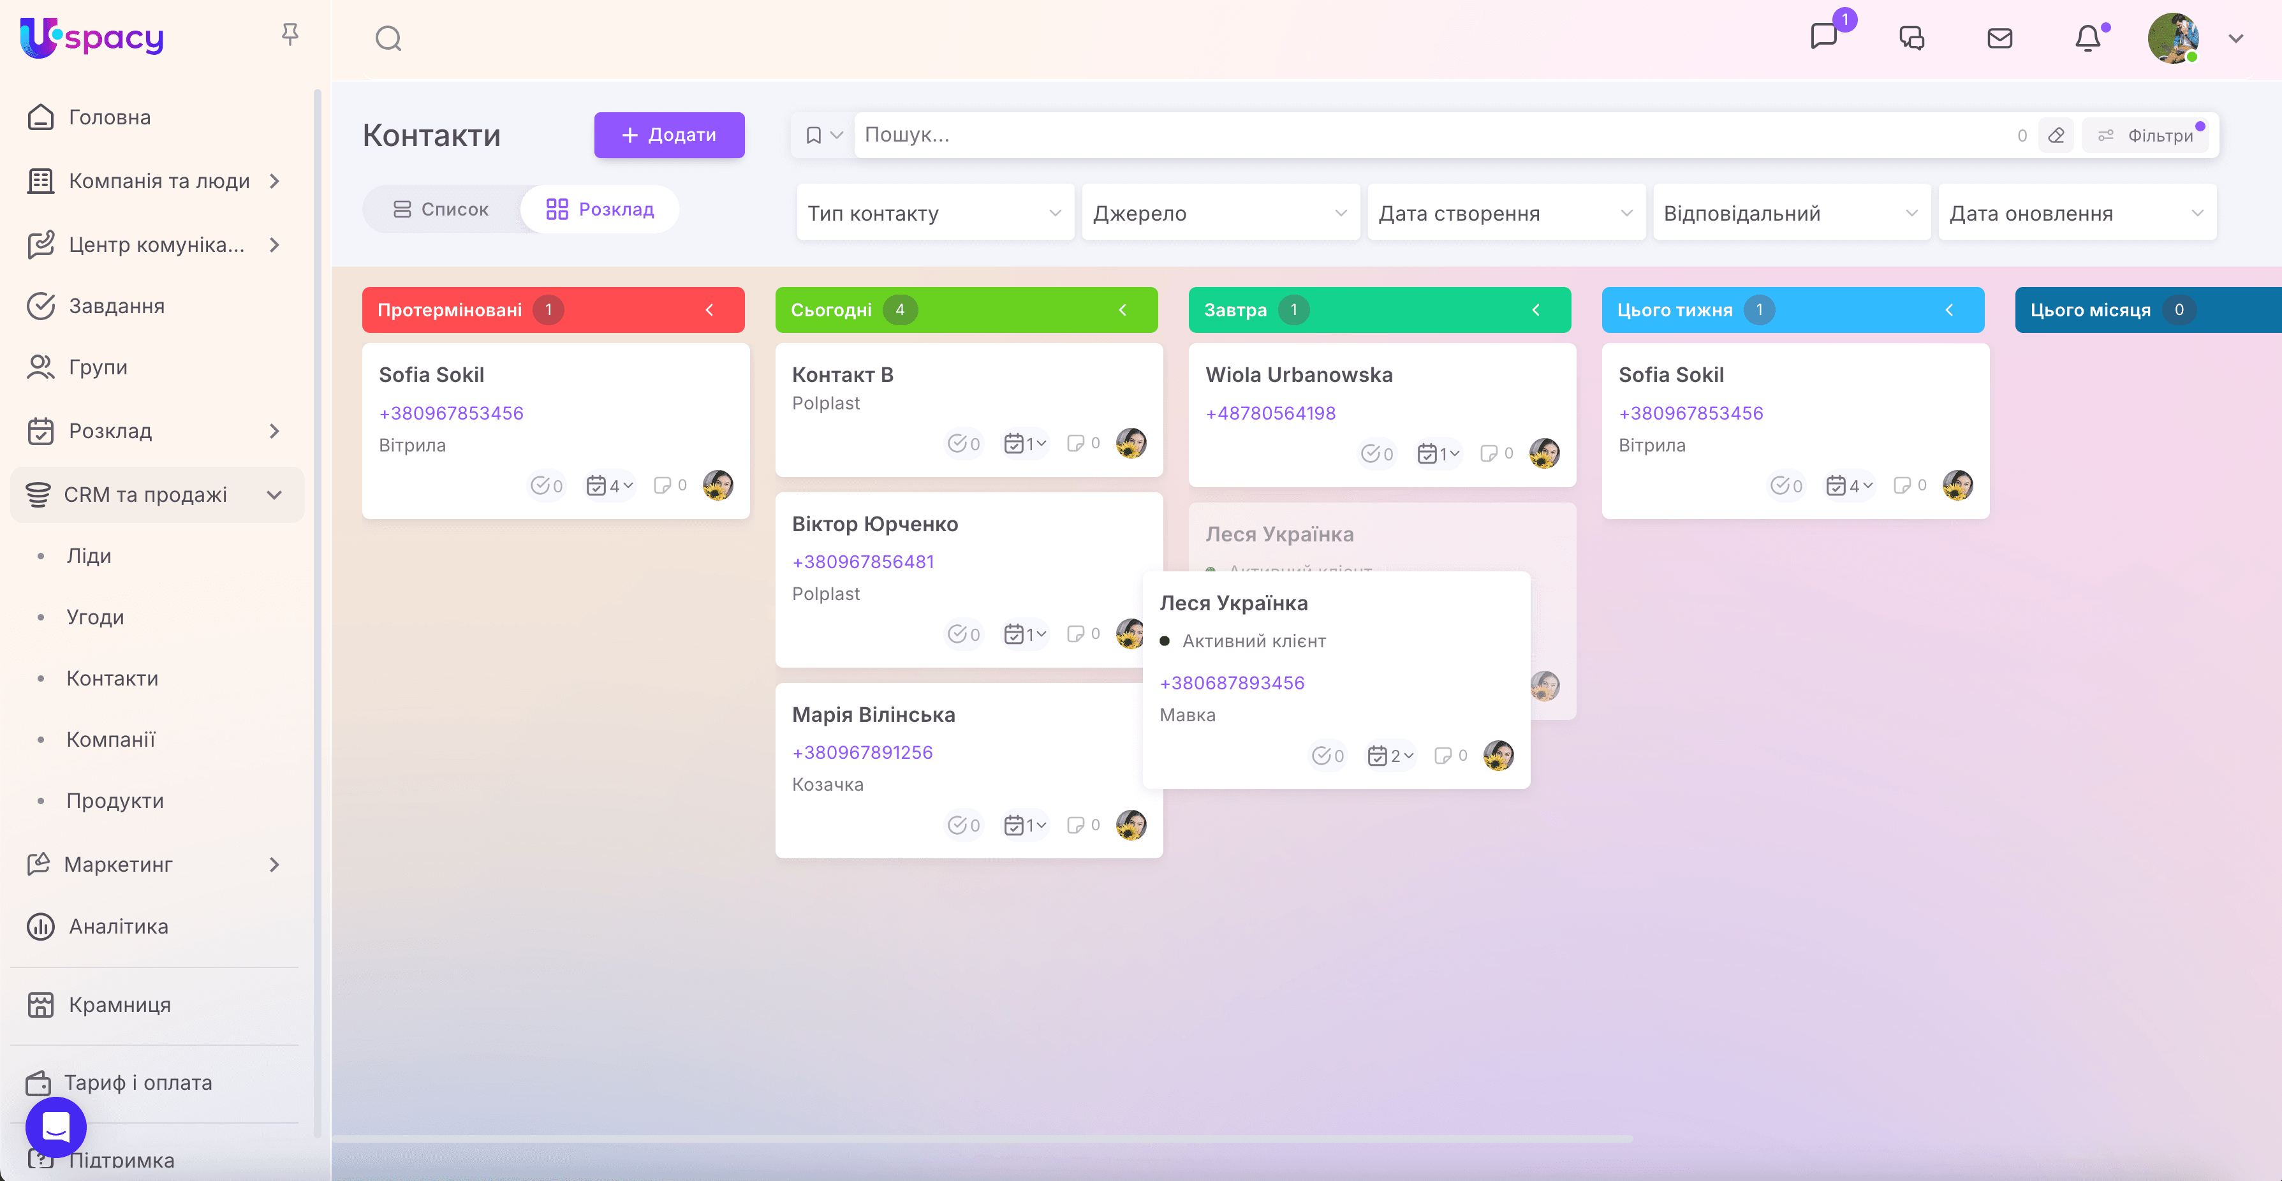Open tasks counter on Марія Вілінська card

tap(964, 825)
